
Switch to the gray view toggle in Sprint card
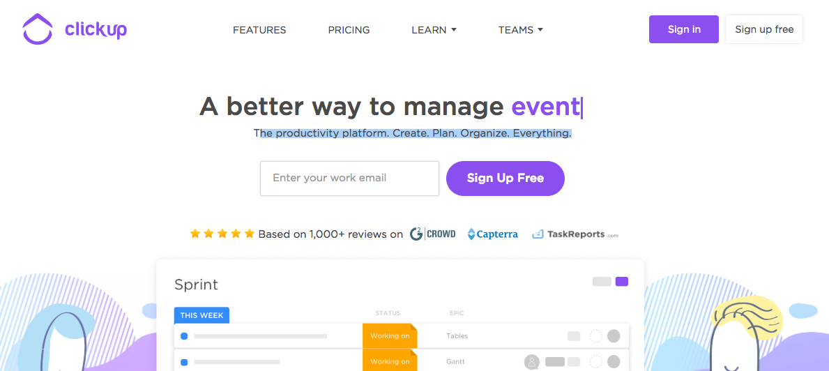tap(602, 281)
